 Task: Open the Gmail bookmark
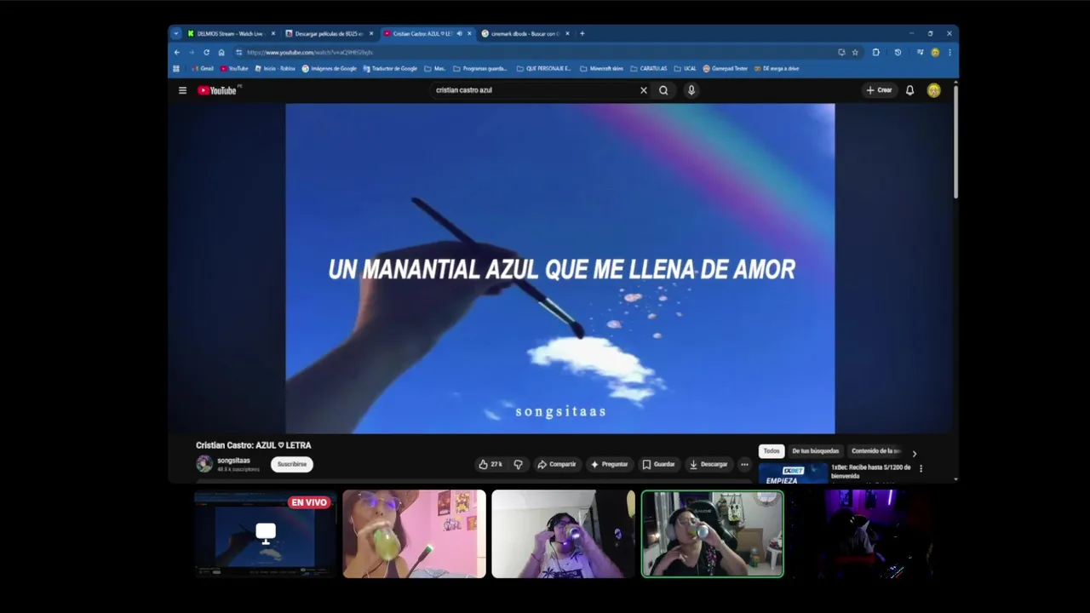pyautogui.click(x=203, y=68)
